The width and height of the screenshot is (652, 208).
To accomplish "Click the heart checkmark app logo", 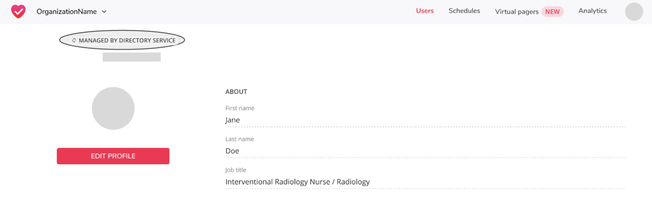I will coord(18,11).
